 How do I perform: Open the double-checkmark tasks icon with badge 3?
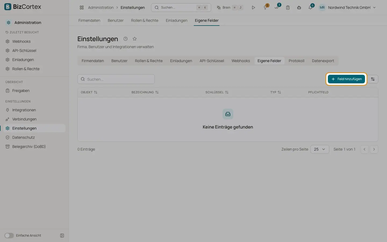[277, 8]
